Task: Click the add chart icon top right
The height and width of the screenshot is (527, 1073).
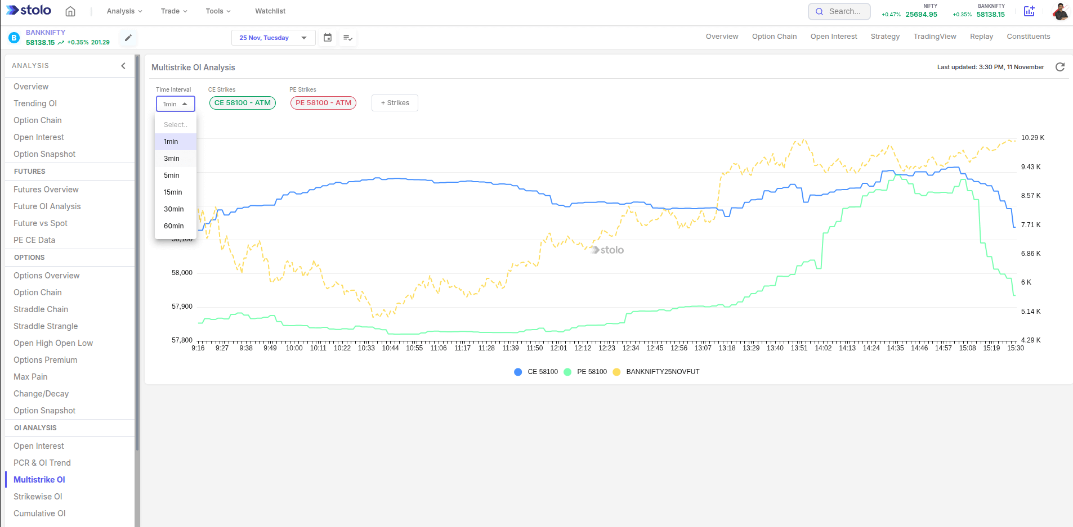Action: tap(1029, 11)
